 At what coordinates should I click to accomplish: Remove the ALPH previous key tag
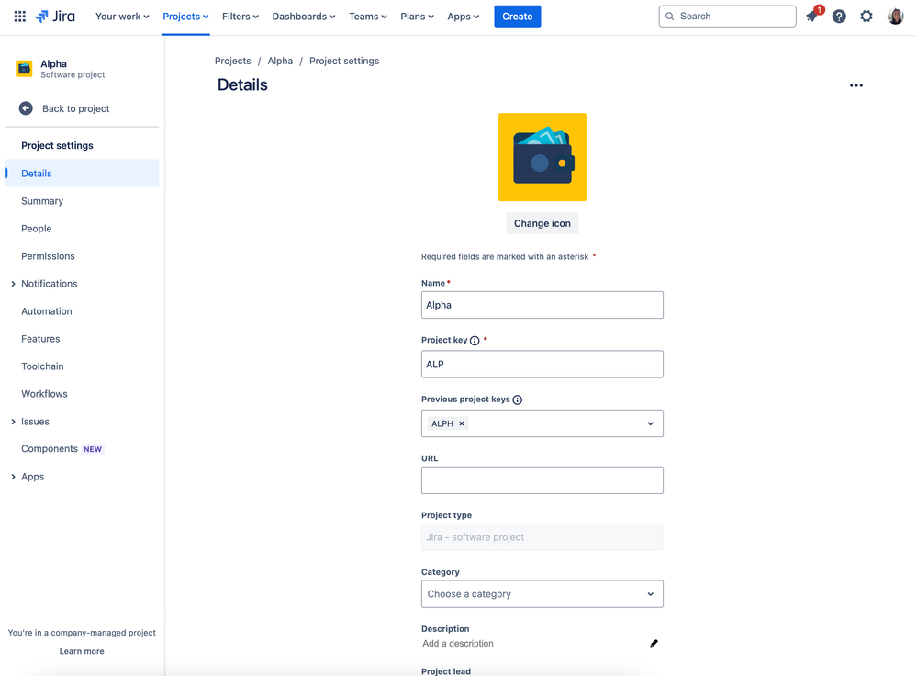pos(462,423)
